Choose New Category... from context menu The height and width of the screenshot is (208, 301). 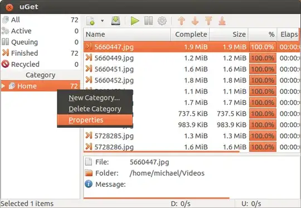pos(94,98)
